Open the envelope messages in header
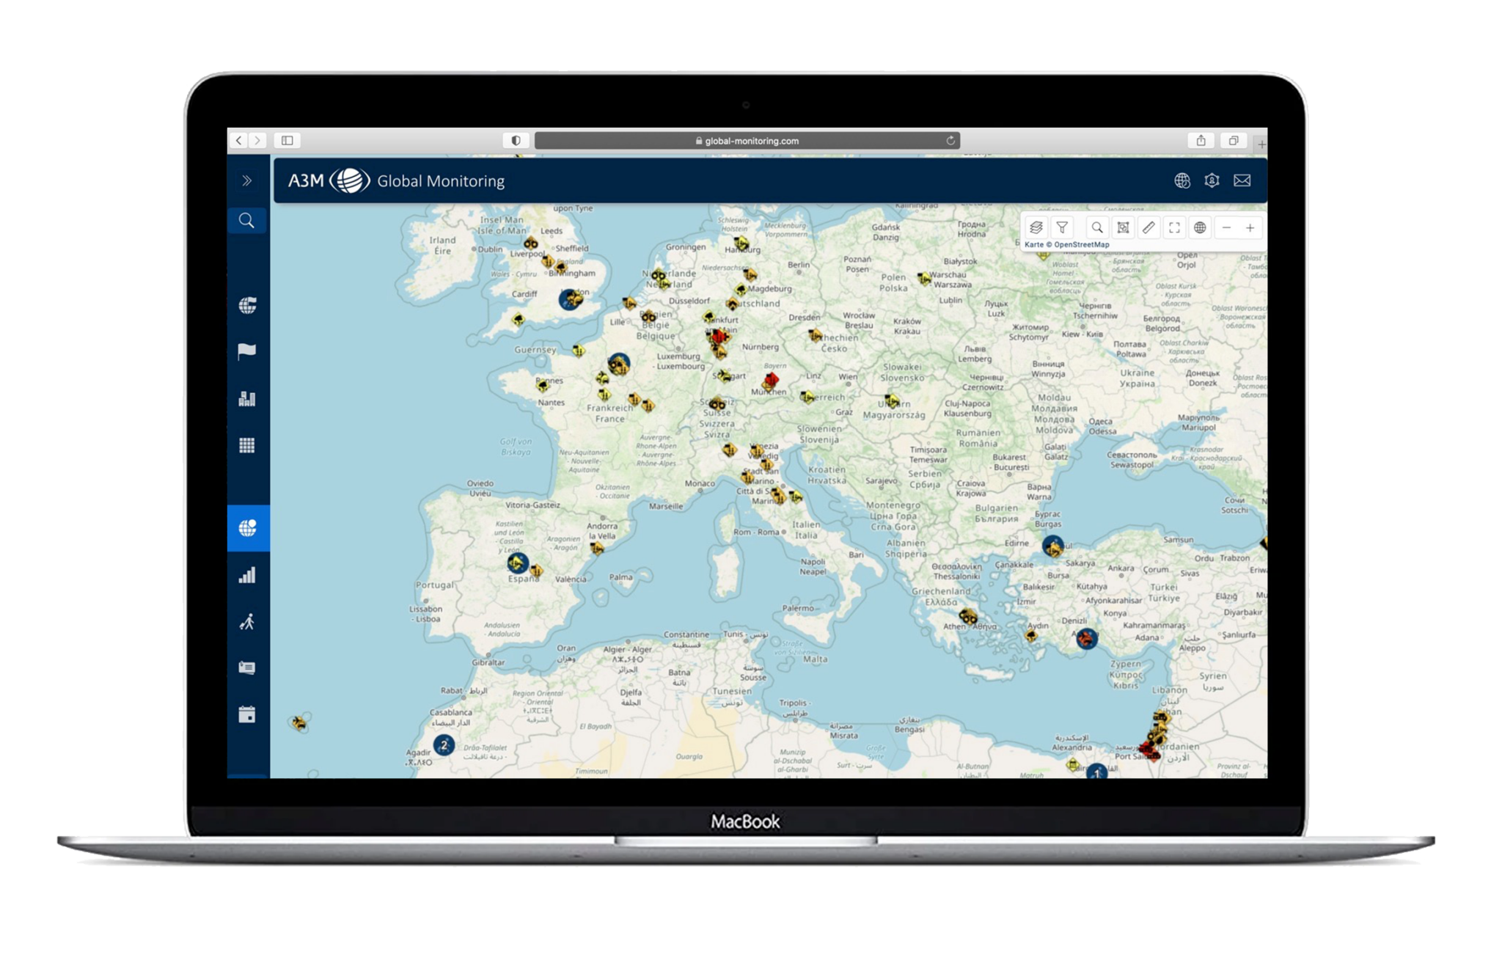The image size is (1502, 974). [1242, 180]
